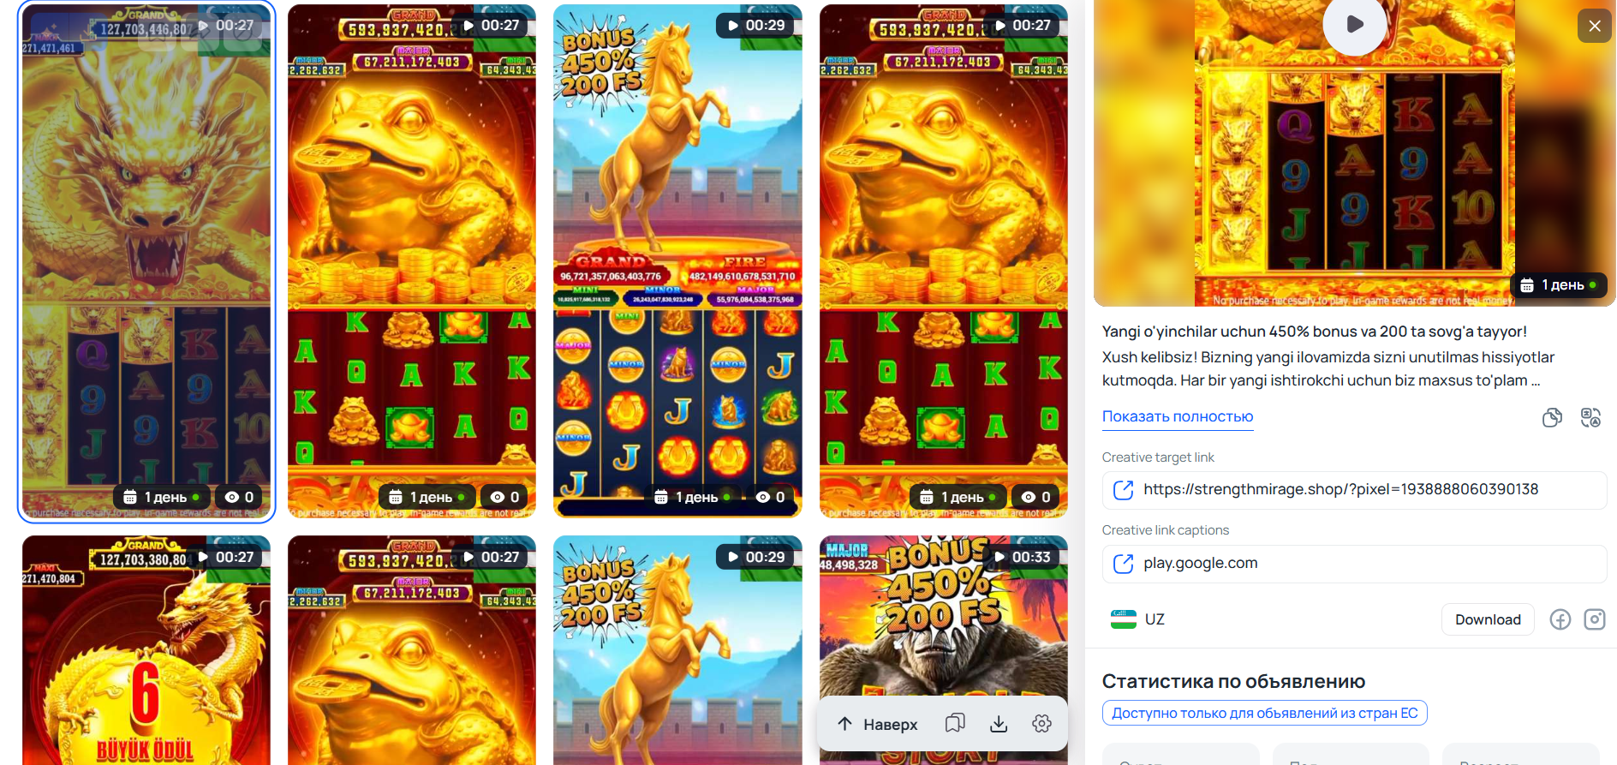
Task: Select the gorilla bonus 450% ad thumbnail
Action: click(944, 650)
